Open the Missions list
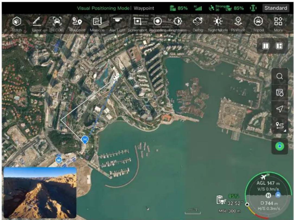 (x=97, y=24)
